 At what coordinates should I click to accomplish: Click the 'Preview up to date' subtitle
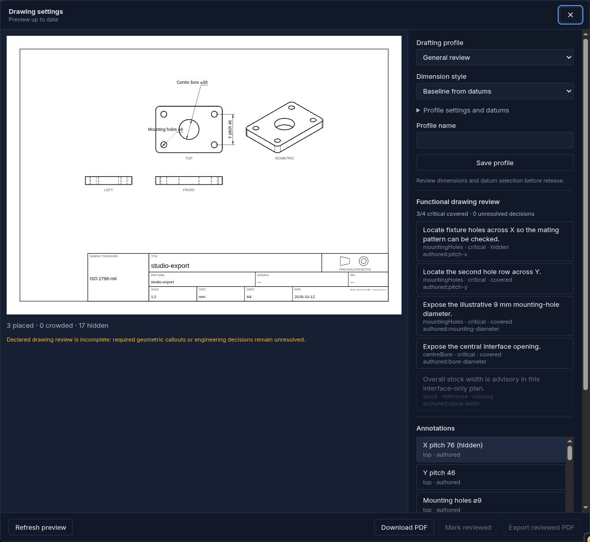pyautogui.click(x=33, y=19)
